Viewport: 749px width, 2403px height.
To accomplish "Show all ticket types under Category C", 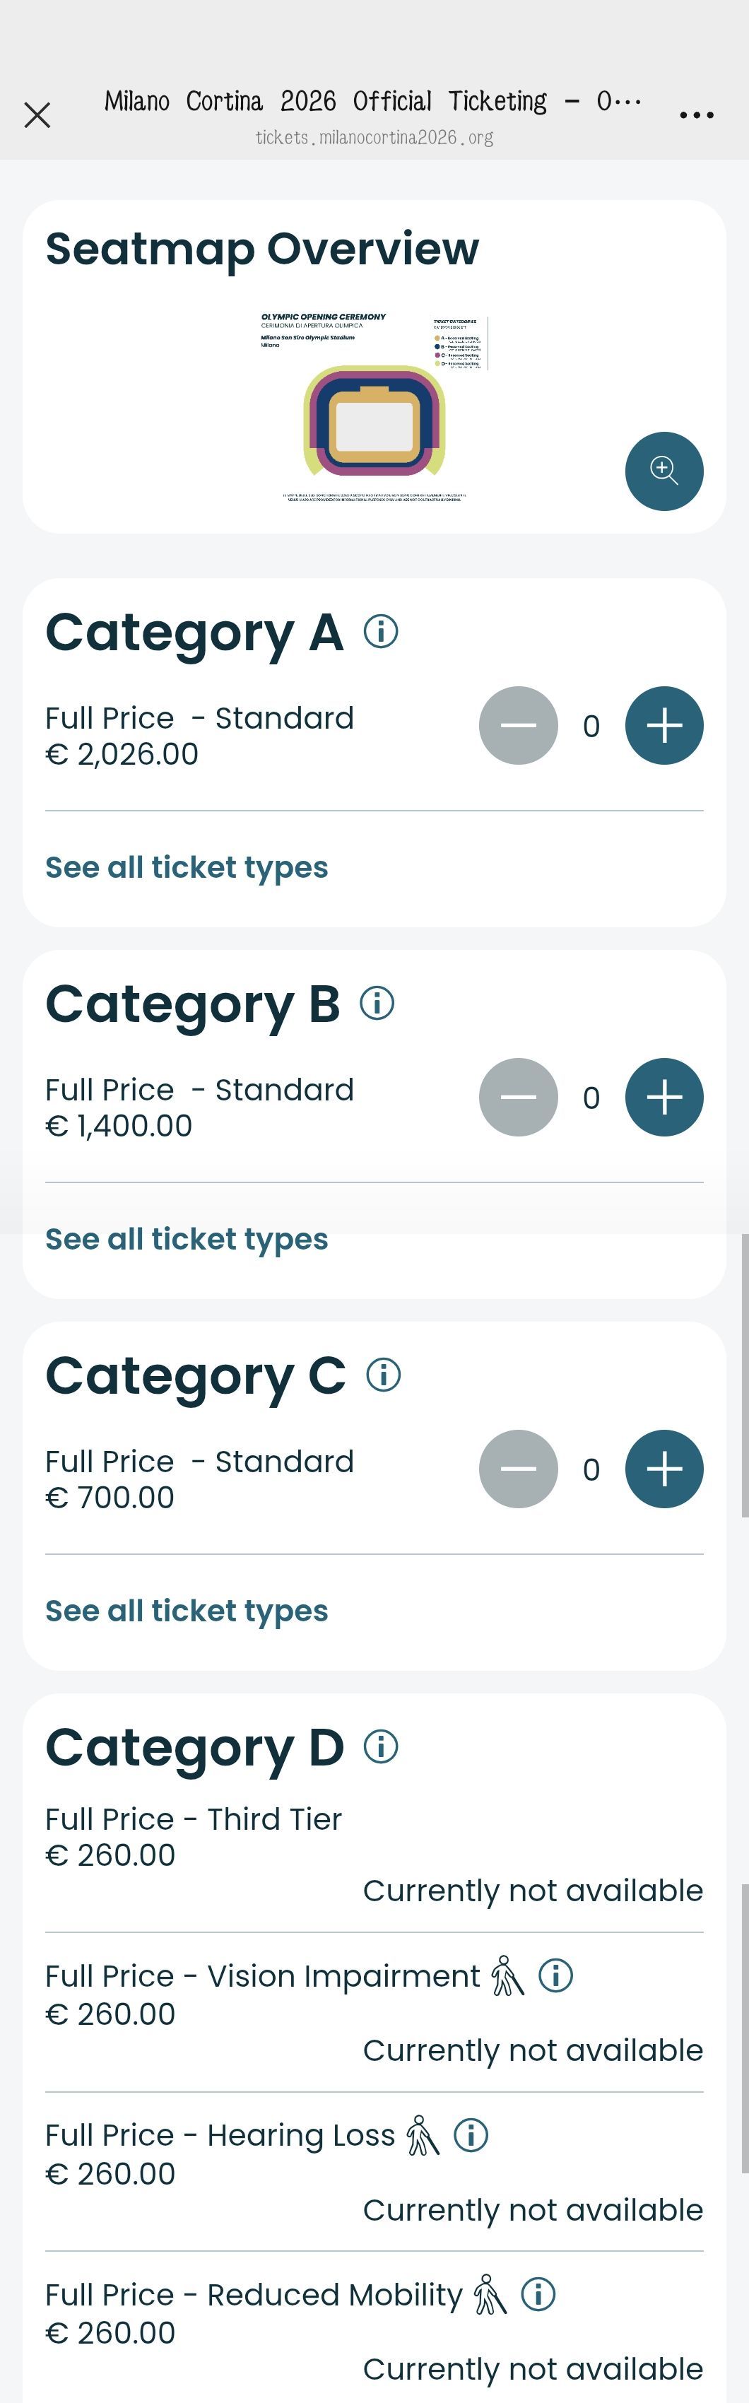I will click(x=187, y=1611).
